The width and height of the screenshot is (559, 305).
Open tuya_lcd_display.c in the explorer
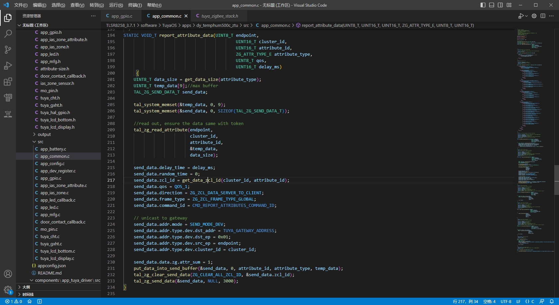pyautogui.click(x=57, y=258)
